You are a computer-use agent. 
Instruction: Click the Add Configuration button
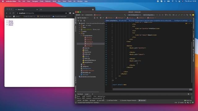[149, 15]
